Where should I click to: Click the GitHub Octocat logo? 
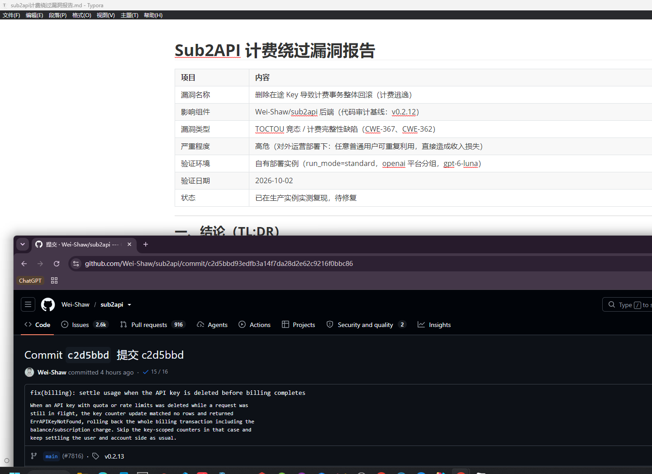(x=48, y=304)
